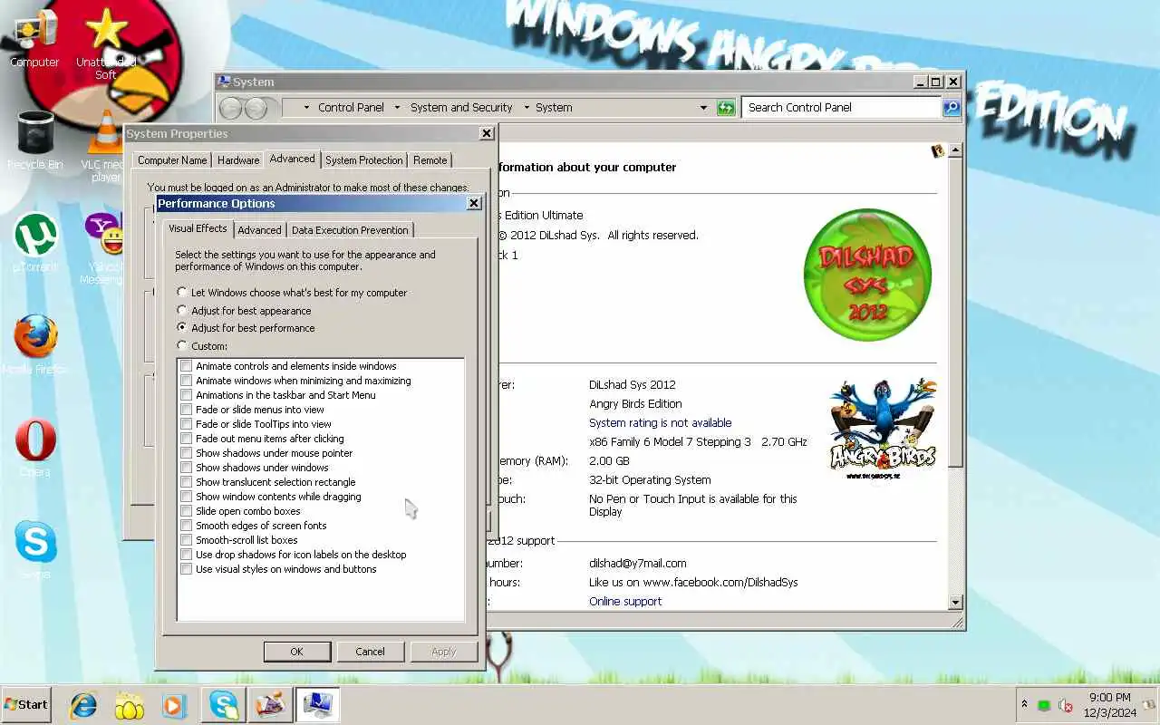
Task: Launch Internet Explorer from the taskbar
Action: click(83, 705)
